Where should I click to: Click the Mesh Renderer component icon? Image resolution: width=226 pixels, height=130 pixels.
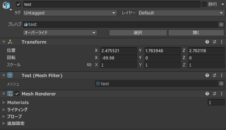pyautogui.click(x=10, y=94)
